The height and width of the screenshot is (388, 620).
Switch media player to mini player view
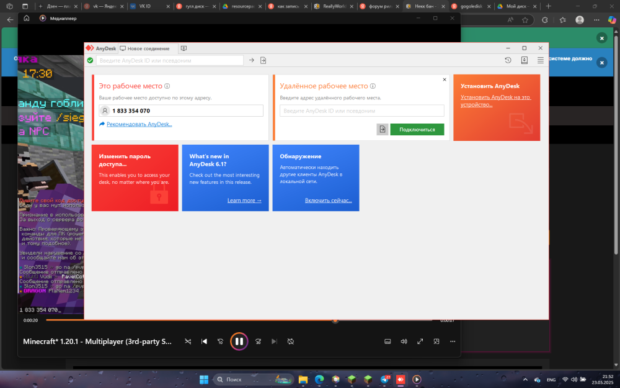click(x=436, y=341)
